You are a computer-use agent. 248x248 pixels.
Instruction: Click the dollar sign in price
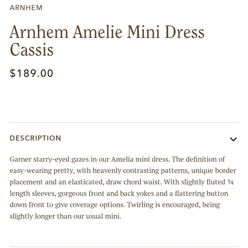[12, 73]
